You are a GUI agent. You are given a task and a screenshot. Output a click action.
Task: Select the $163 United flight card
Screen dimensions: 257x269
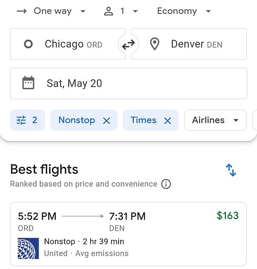128,234
